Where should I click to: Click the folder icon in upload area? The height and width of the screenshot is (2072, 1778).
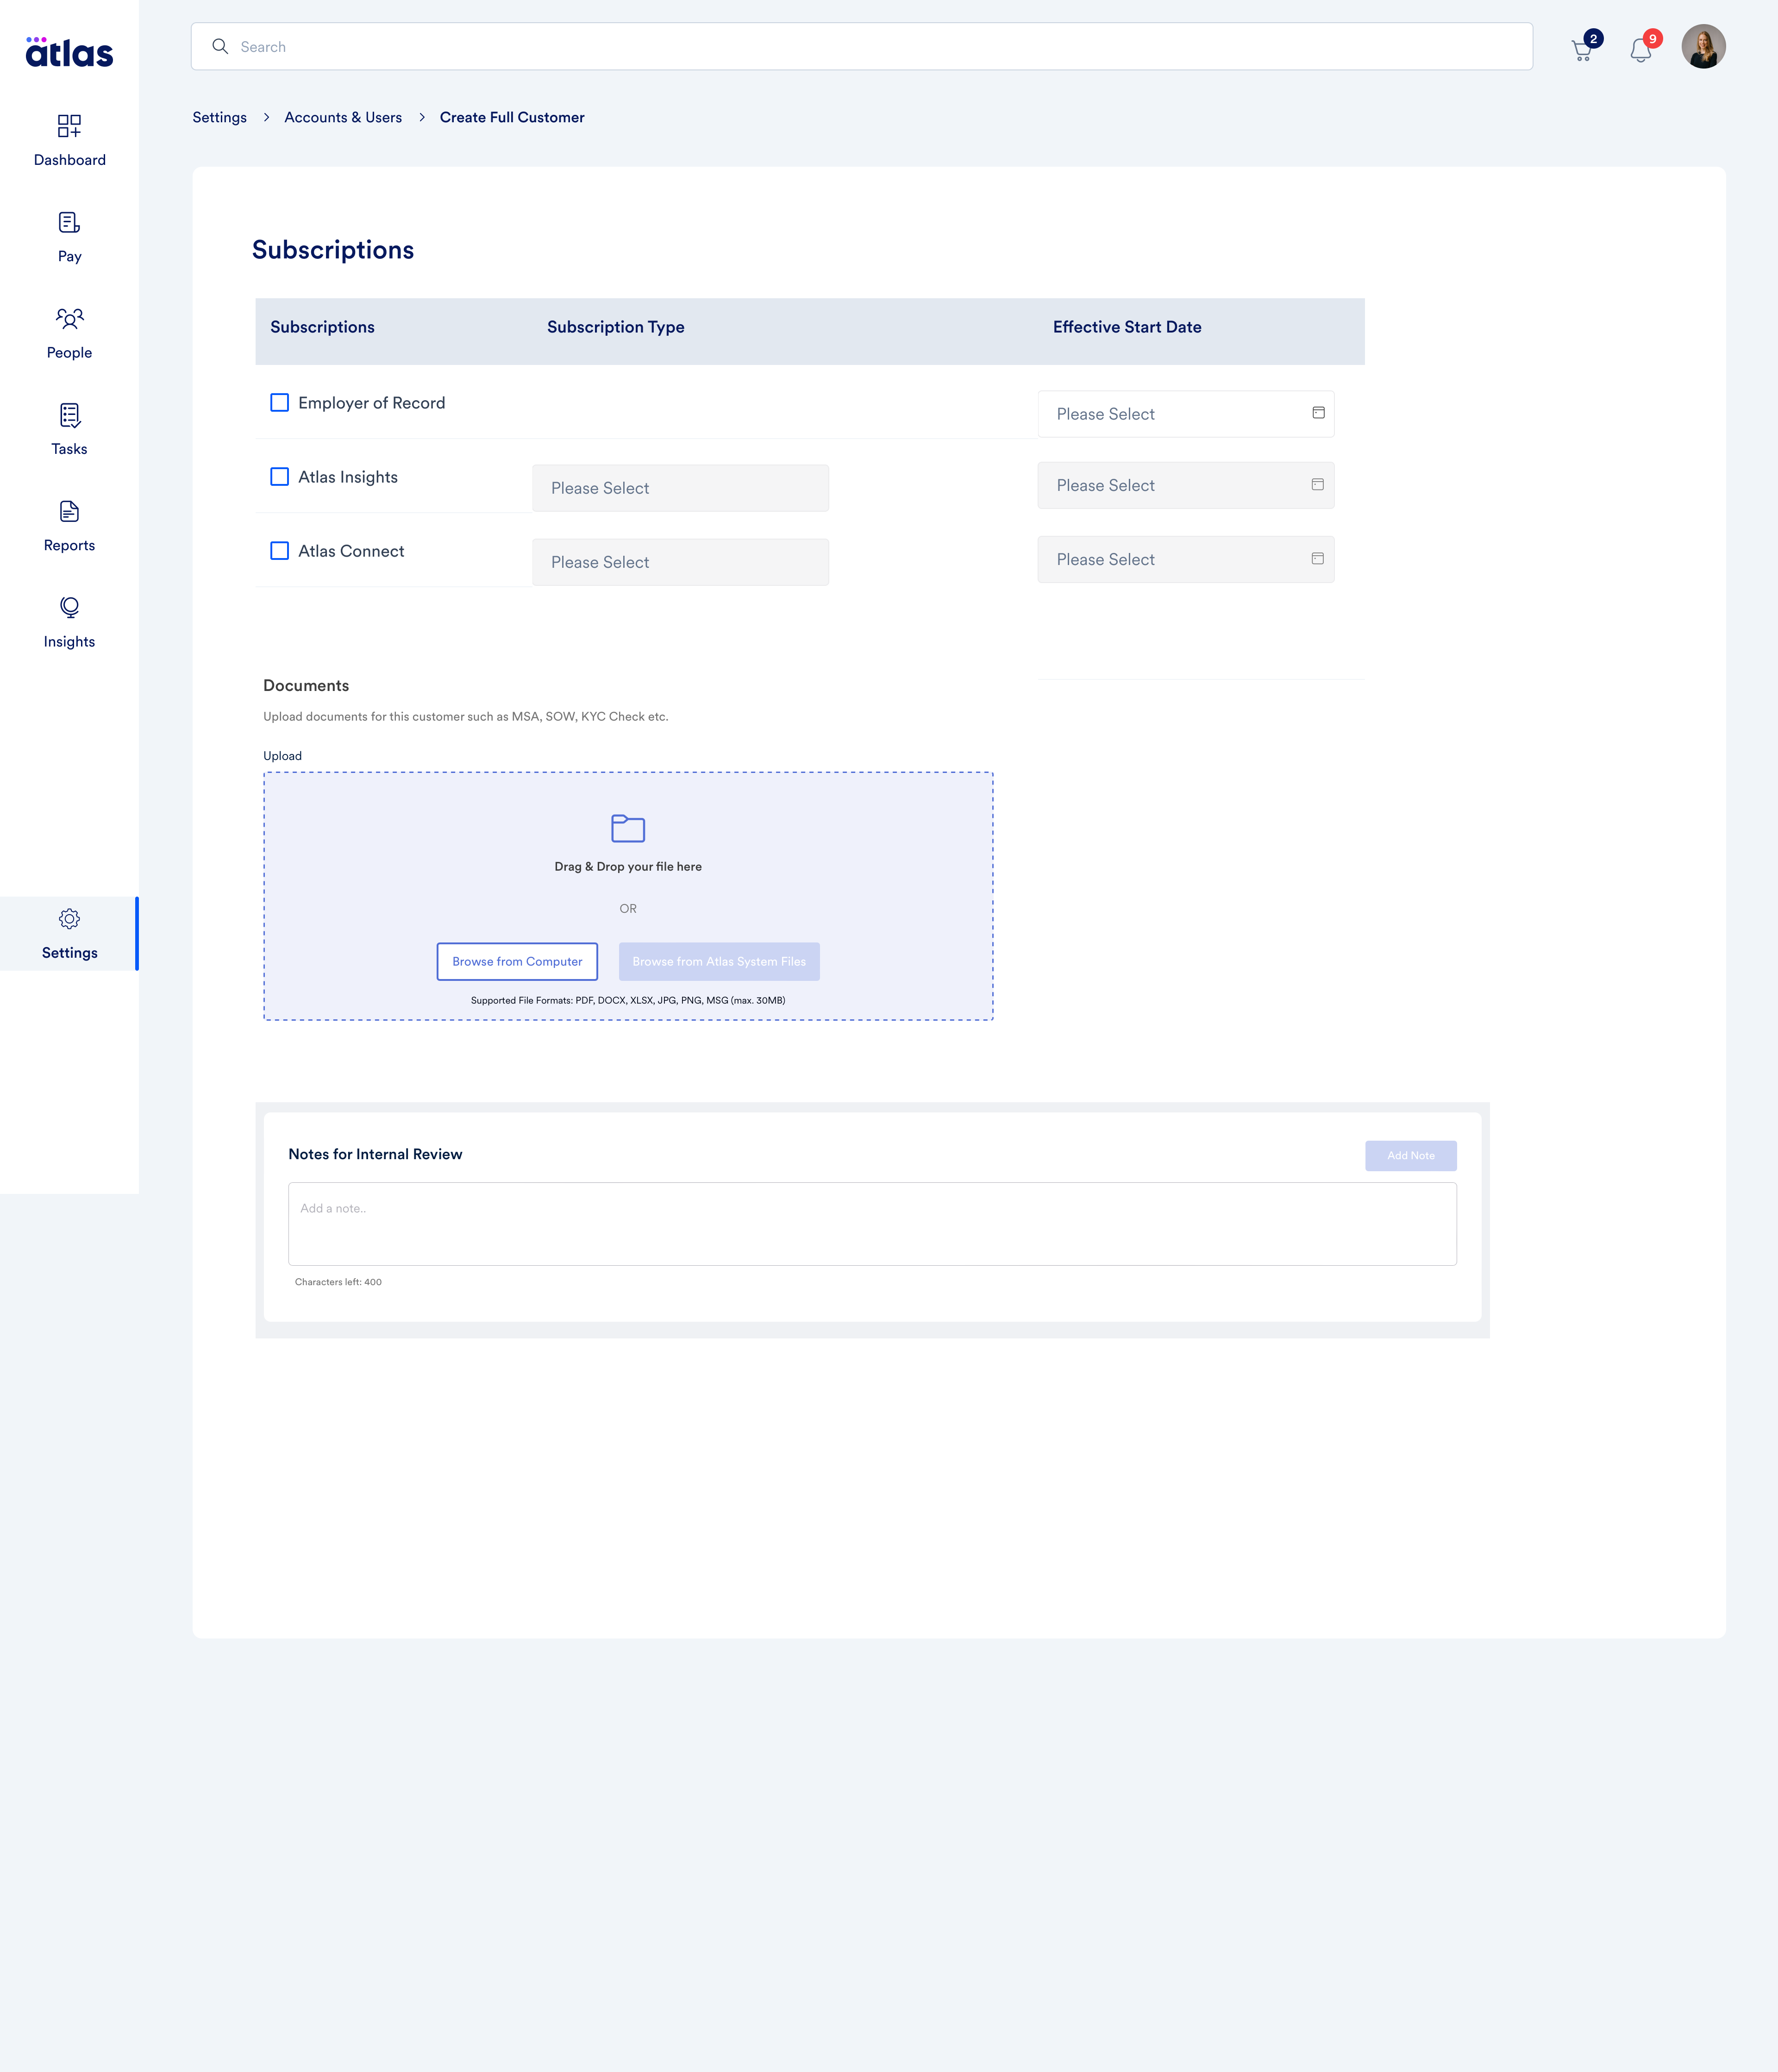[x=628, y=828]
